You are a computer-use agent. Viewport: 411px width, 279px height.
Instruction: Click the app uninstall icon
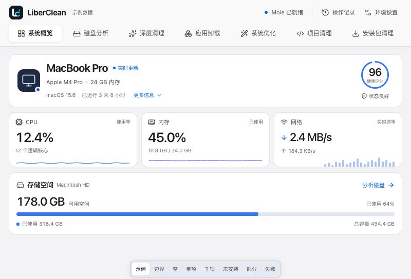pos(188,33)
